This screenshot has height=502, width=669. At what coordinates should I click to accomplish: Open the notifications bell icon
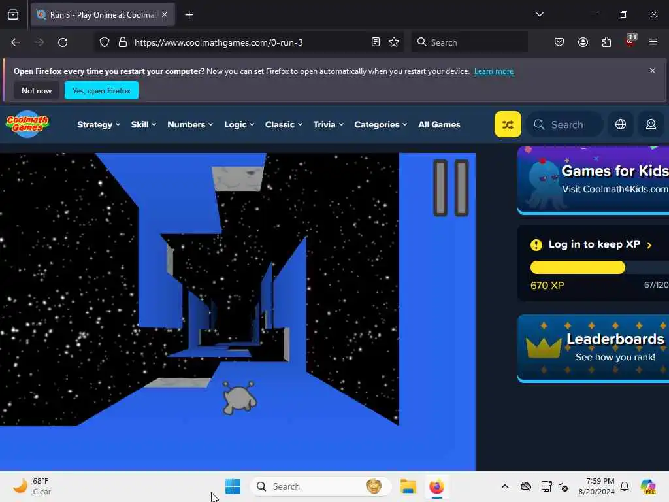click(x=625, y=486)
